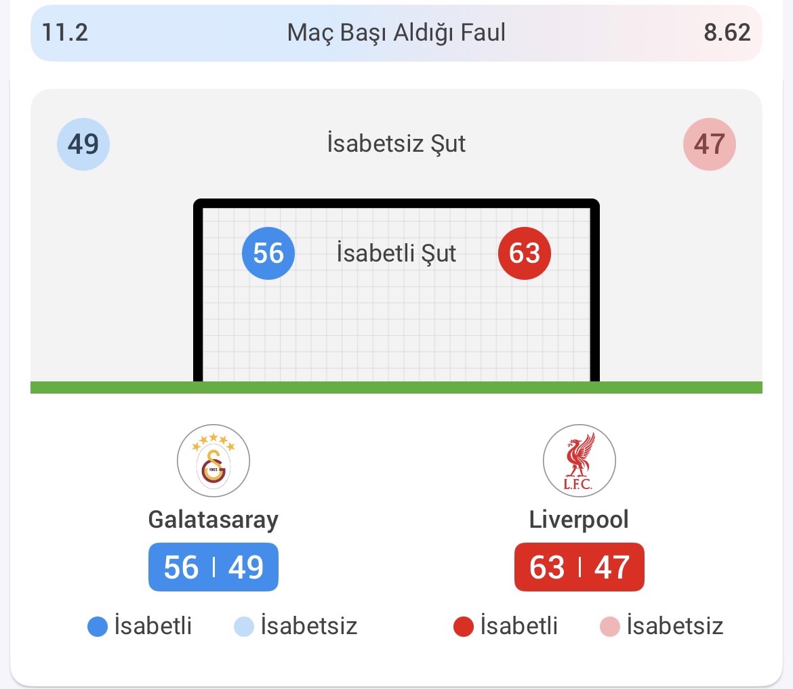Select the Galatasaray team name

pos(213,520)
